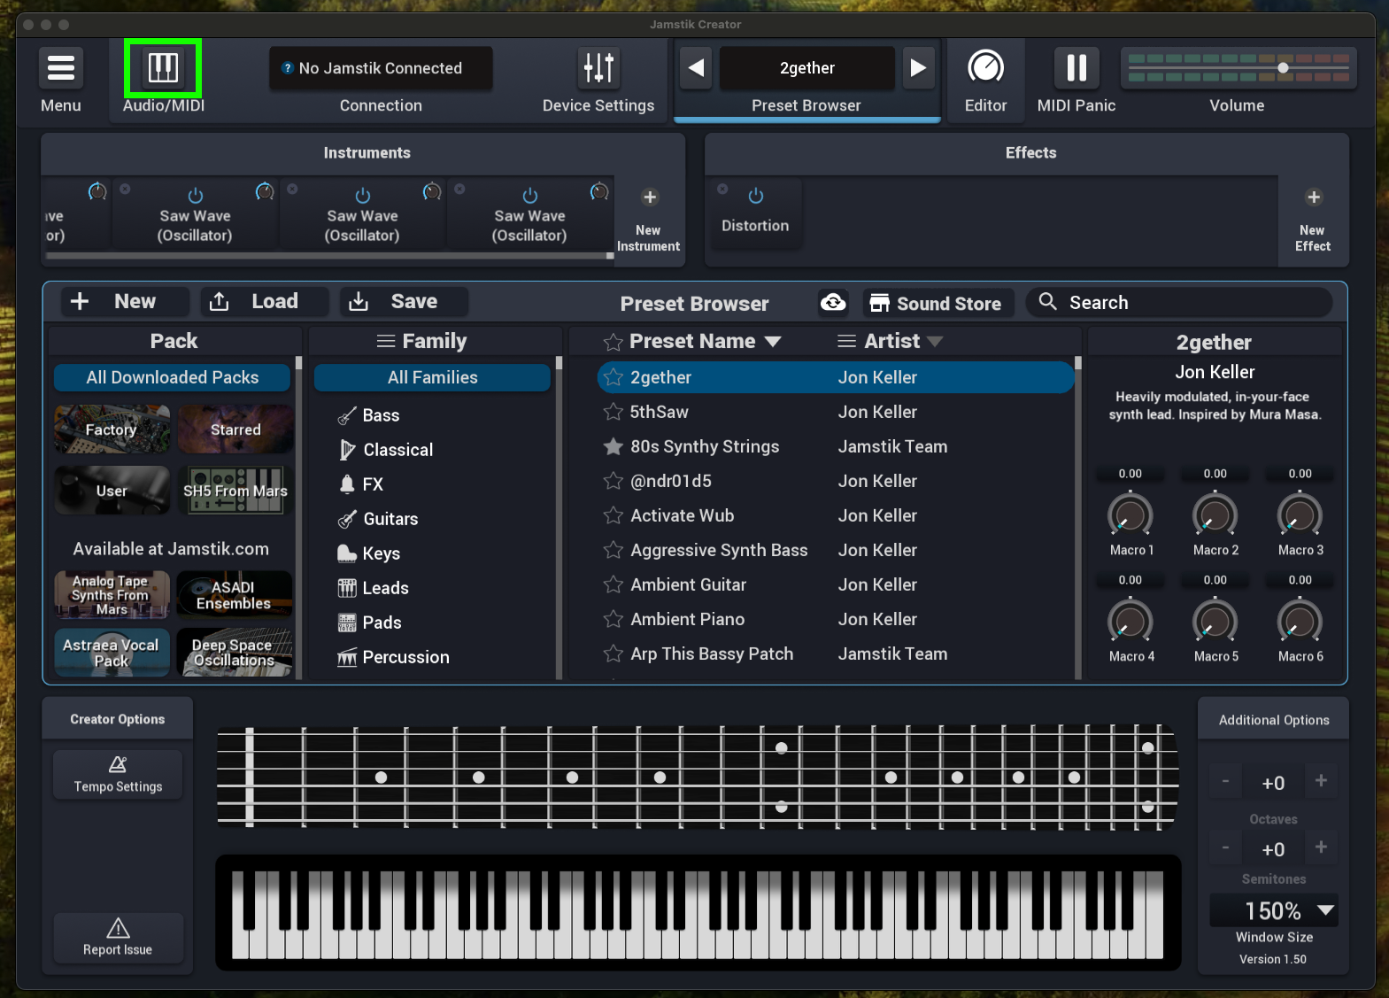Viewport: 1389px width, 998px height.
Task: Star the 5thSaw preset
Action: coord(613,412)
